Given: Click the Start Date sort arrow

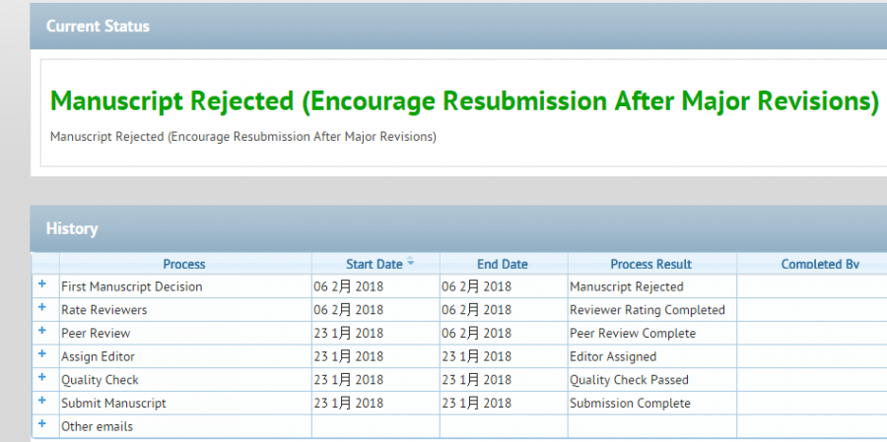Looking at the screenshot, I should (x=410, y=263).
